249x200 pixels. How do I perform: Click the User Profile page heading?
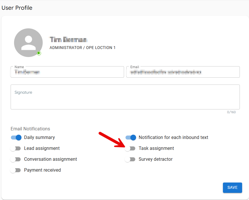(x=17, y=8)
